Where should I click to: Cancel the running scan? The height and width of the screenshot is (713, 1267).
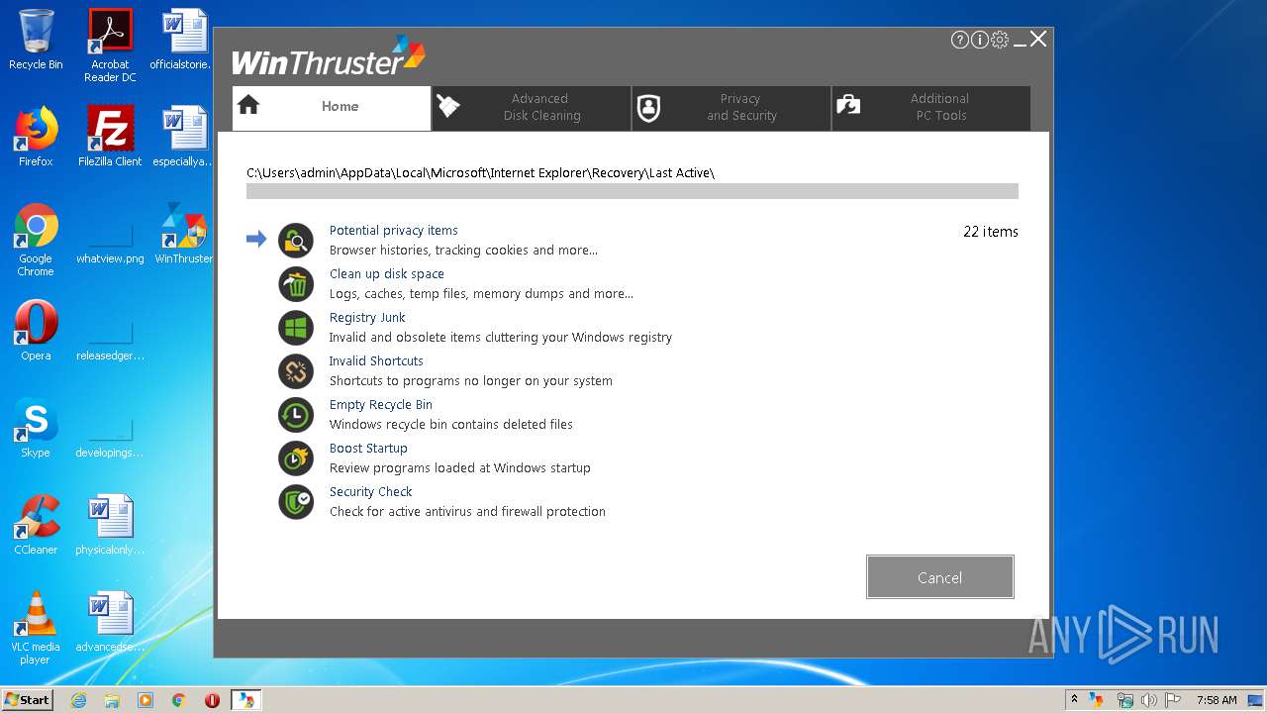pos(939,577)
